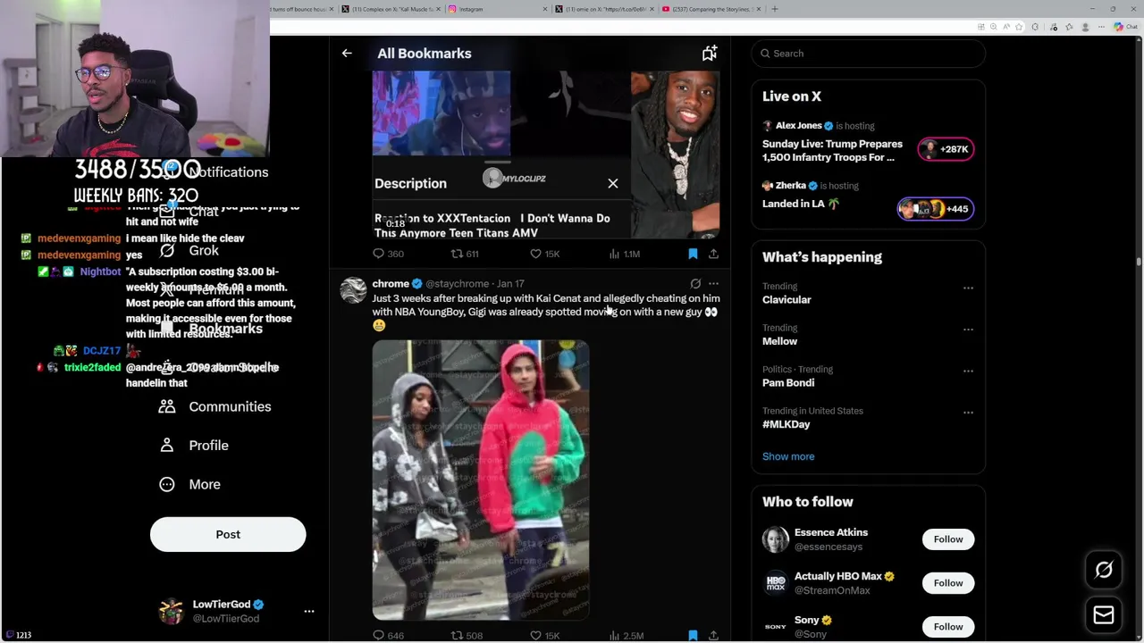The width and height of the screenshot is (1144, 643).
Task: Repost the post showing 611 reposts
Action: coord(464,254)
